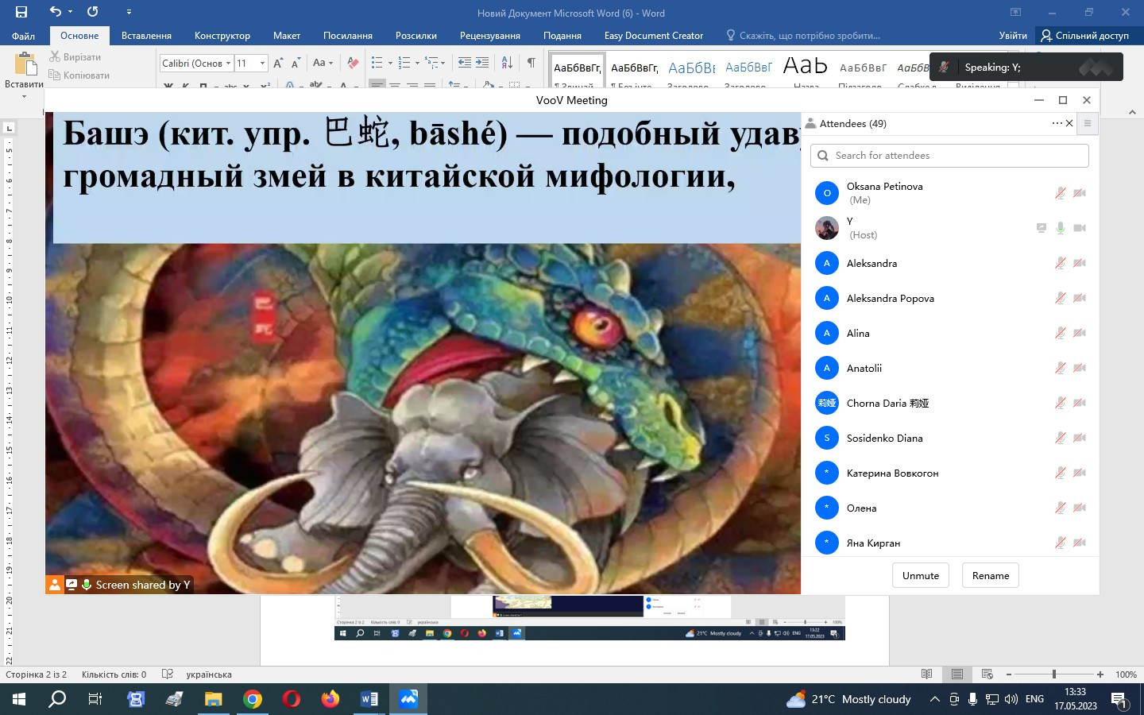
Task: Click the Paste clipboard icon
Action: [x=25, y=64]
